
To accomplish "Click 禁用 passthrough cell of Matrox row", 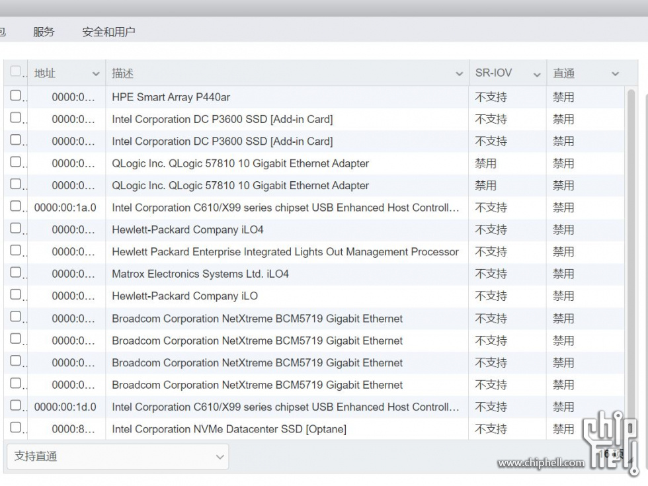I will [x=563, y=274].
